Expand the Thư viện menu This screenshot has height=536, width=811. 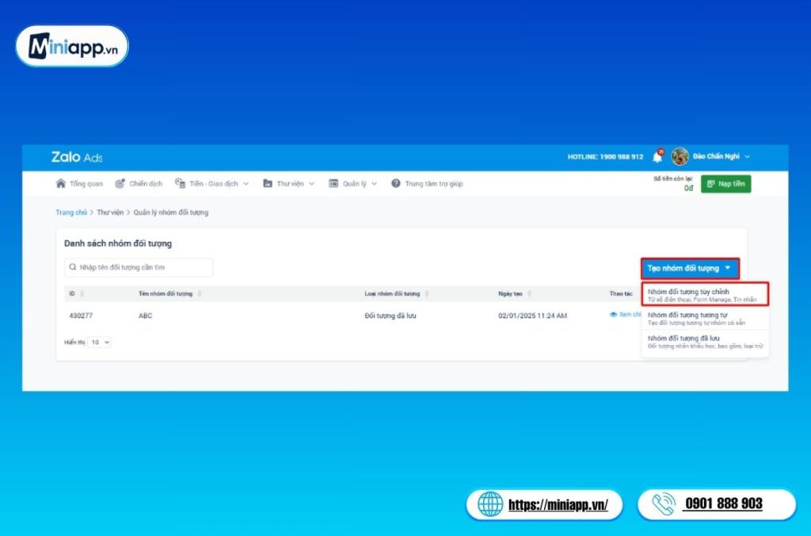pos(311,184)
